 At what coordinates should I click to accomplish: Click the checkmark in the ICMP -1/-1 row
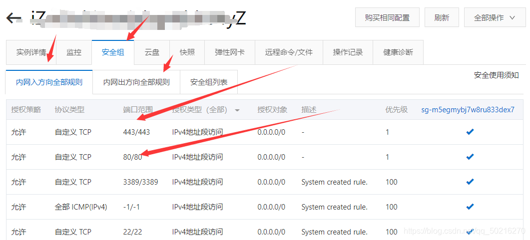pos(470,207)
